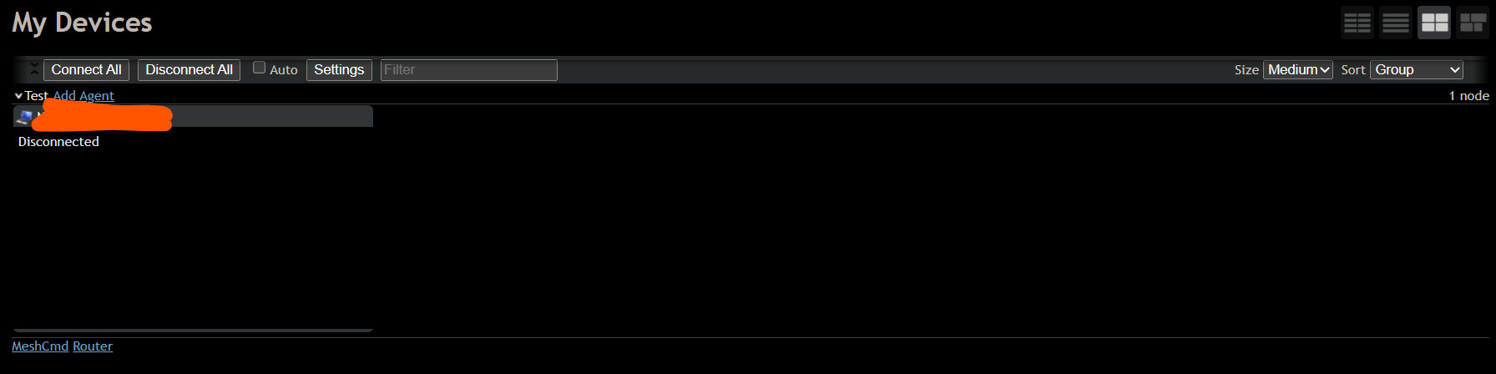1496x374 pixels.
Task: Open the Router link
Action: [93, 346]
